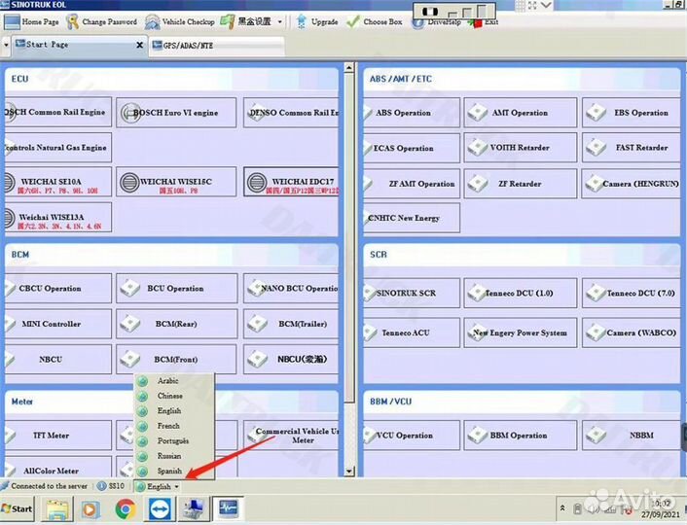Viewport: 687px width, 525px height.
Task: Open the ABS Operation module
Action: coord(411,113)
